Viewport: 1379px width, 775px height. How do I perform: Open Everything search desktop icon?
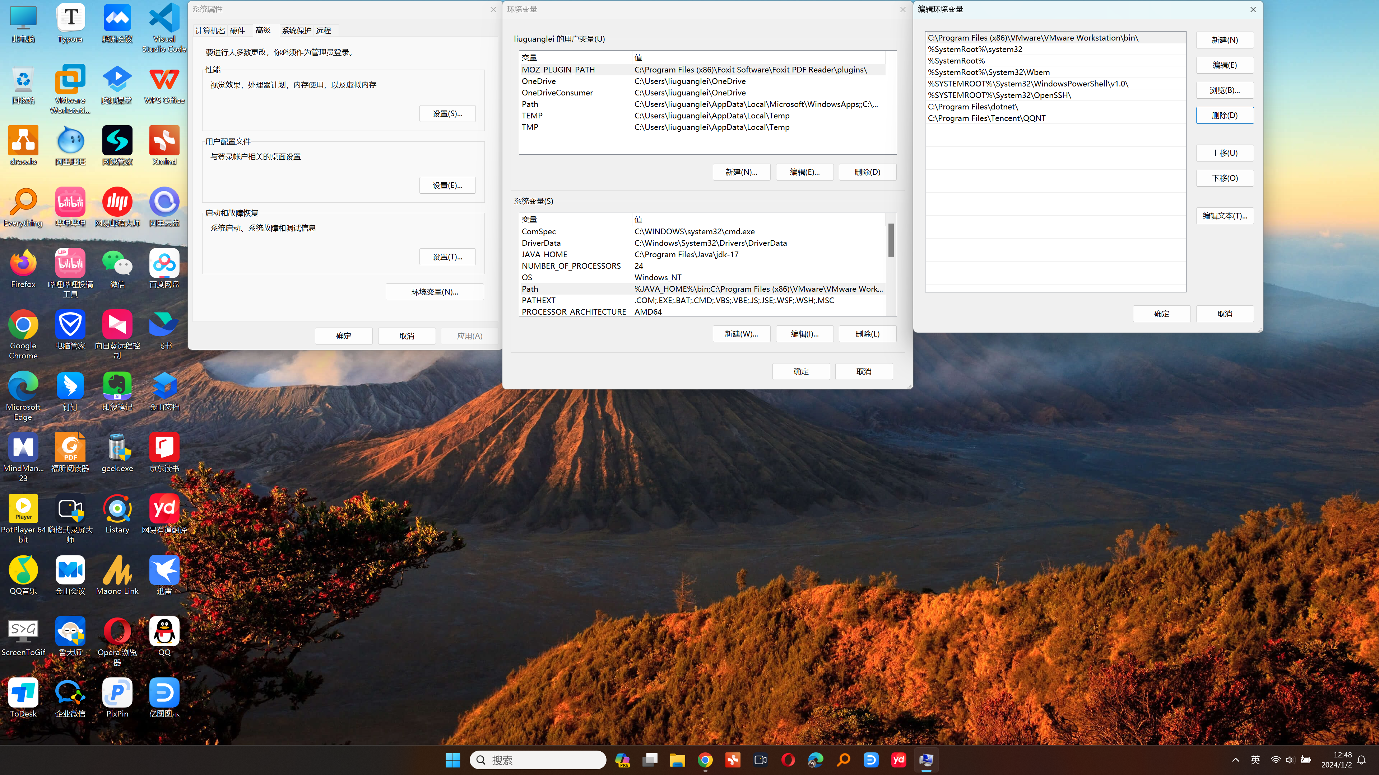tap(23, 207)
